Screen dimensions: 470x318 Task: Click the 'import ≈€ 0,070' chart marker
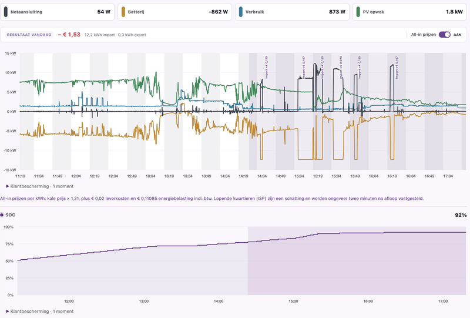point(341,68)
